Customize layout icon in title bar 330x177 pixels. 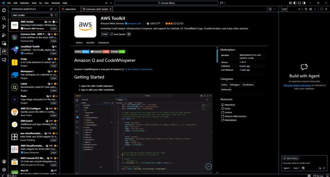(290, 3)
